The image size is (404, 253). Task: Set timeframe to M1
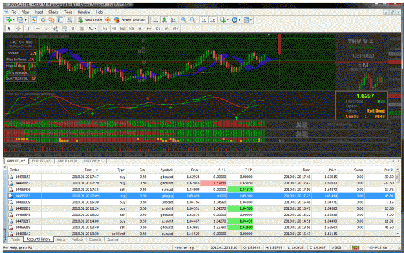pyautogui.click(x=105, y=28)
